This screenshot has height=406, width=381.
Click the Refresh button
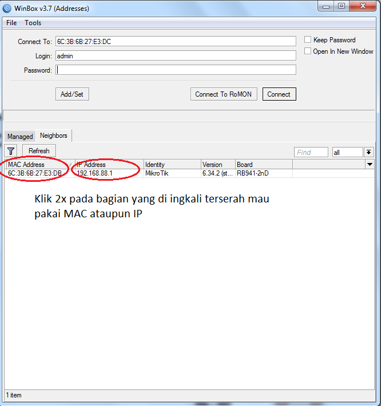click(x=39, y=151)
